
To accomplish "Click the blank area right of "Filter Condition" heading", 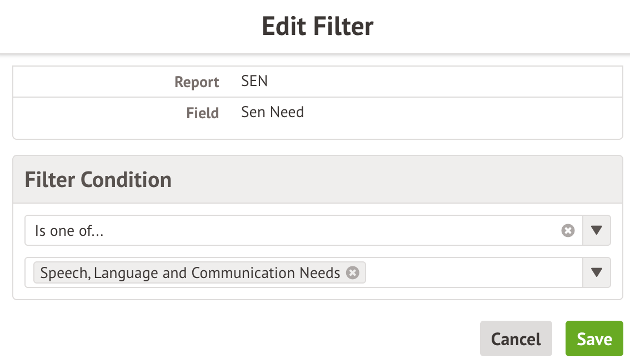I will [389, 180].
